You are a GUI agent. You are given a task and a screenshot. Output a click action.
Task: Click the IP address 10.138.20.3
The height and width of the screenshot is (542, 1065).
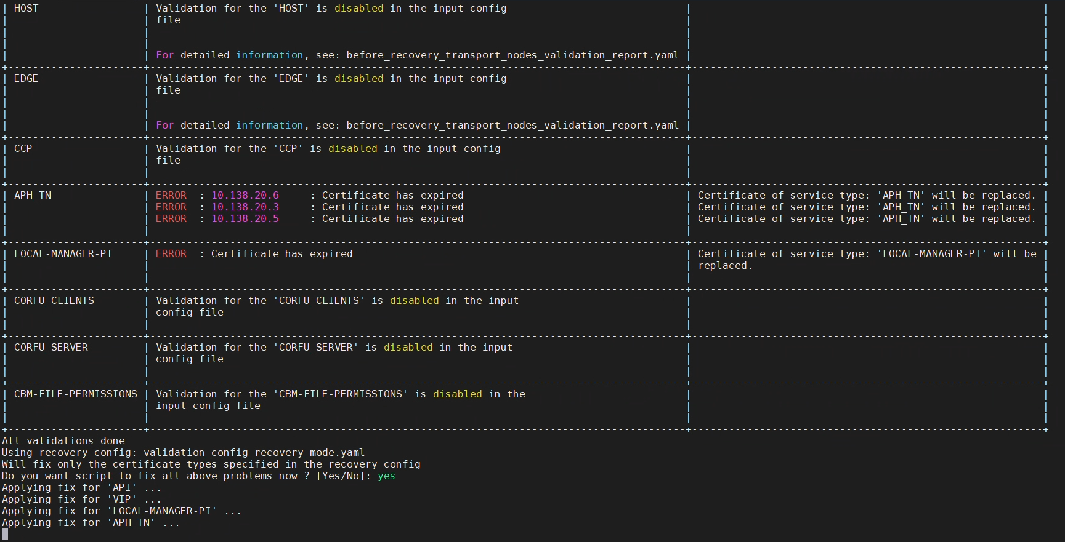click(x=245, y=207)
